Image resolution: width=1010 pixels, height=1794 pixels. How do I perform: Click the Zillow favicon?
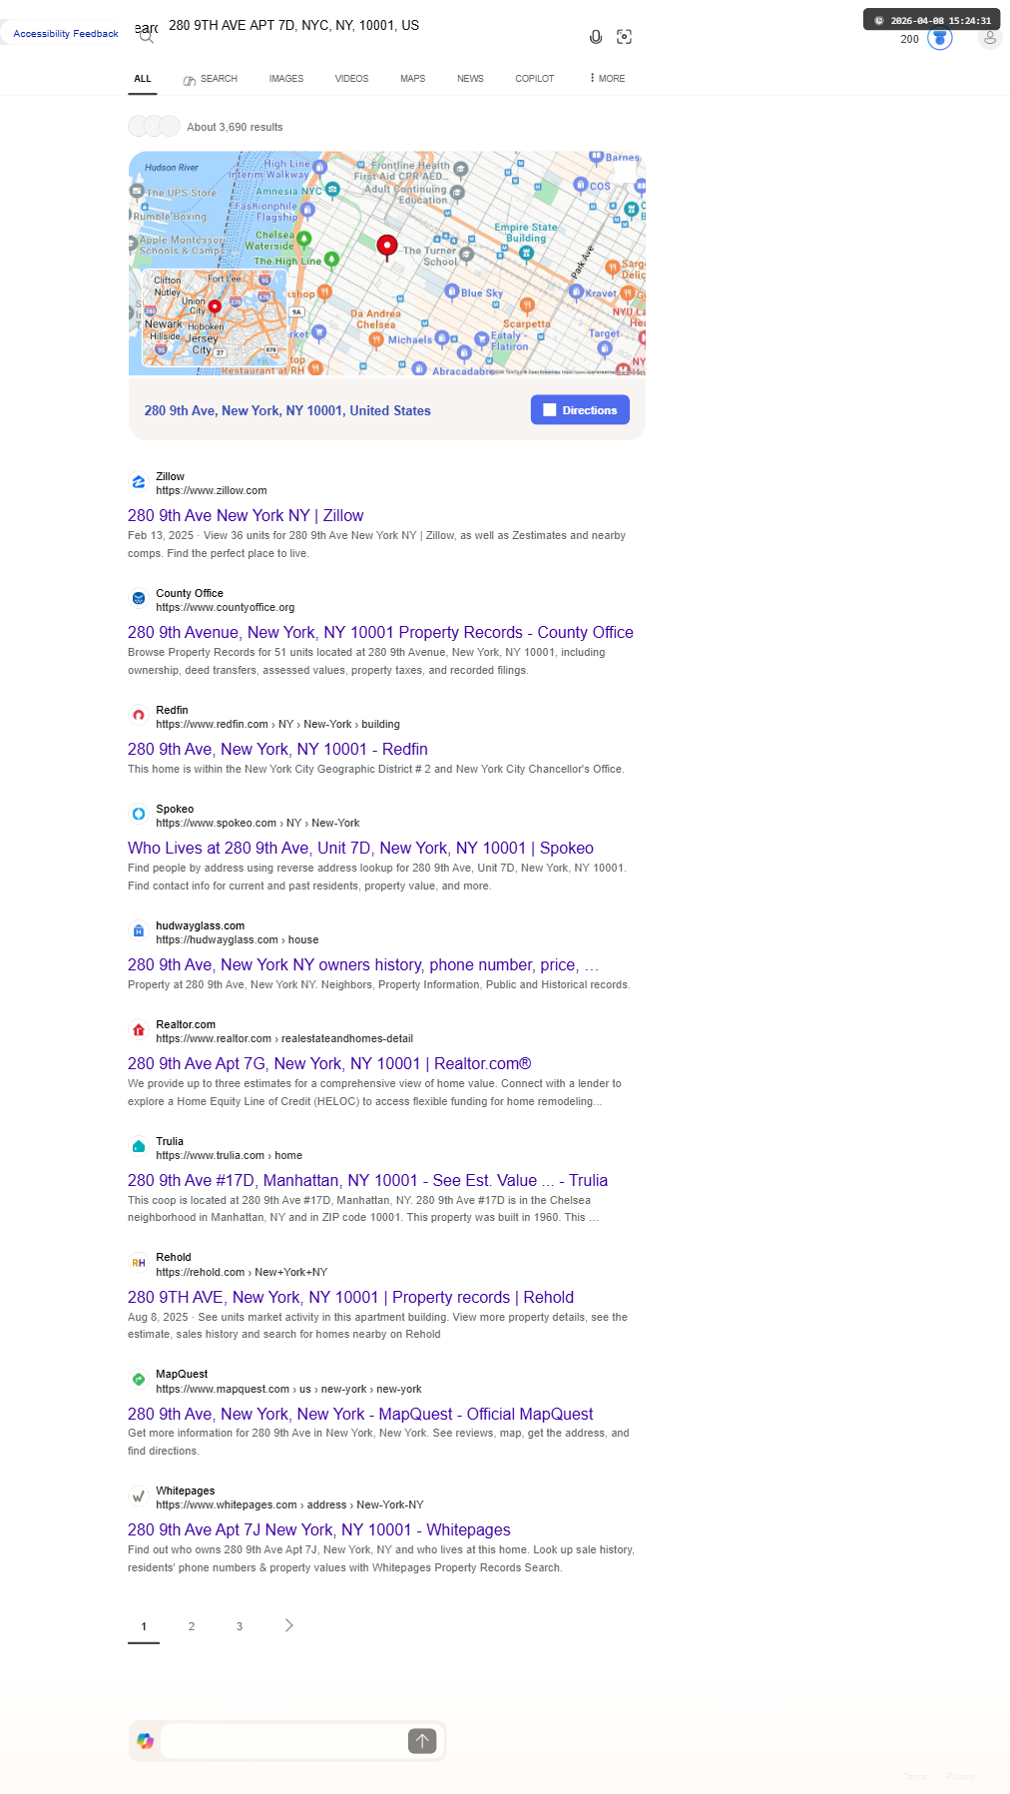click(139, 482)
